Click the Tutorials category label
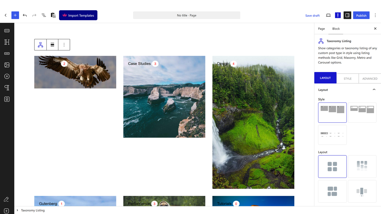The width and height of the screenshot is (381, 214). click(x=224, y=204)
